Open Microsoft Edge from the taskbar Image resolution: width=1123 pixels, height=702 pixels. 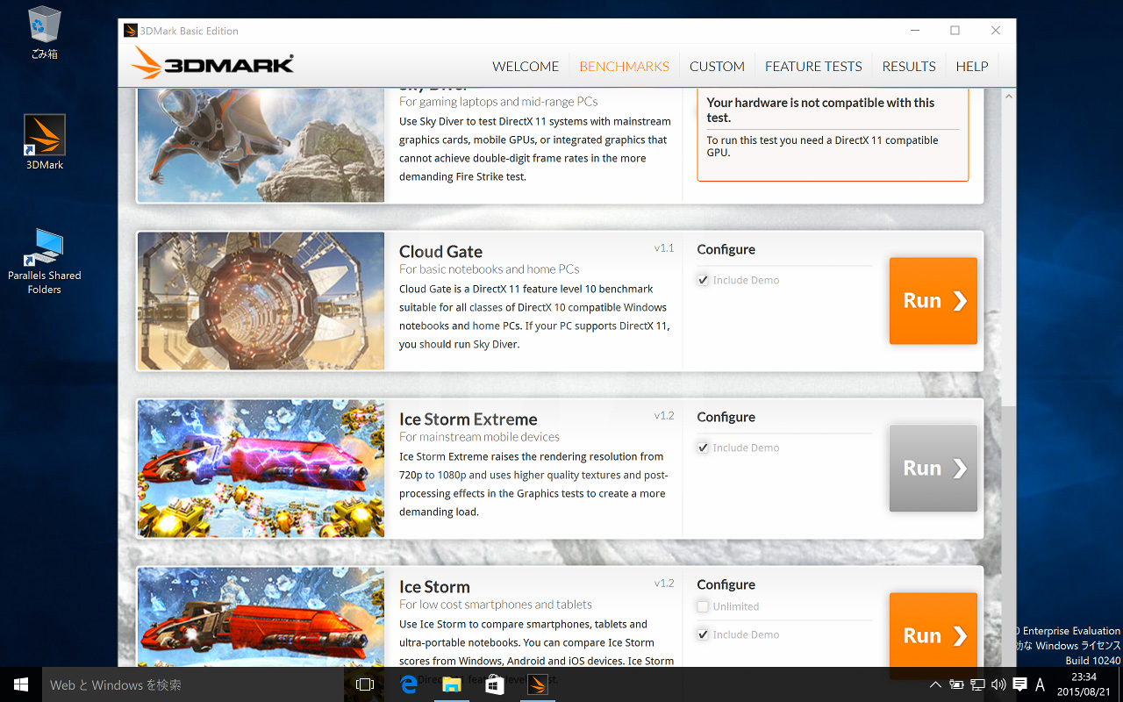tap(409, 684)
